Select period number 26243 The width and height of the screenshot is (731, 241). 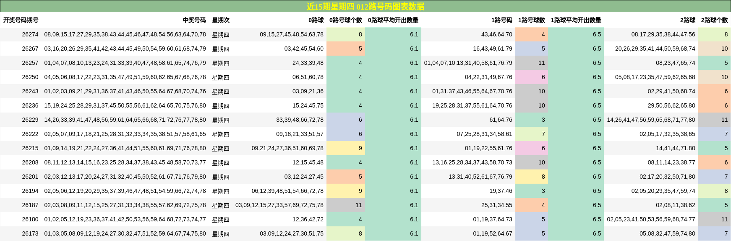click(x=30, y=91)
